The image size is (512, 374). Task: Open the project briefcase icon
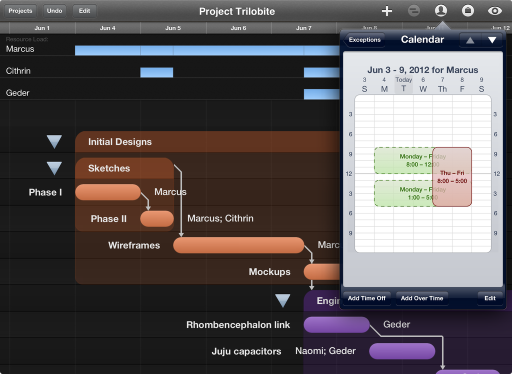coord(467,11)
